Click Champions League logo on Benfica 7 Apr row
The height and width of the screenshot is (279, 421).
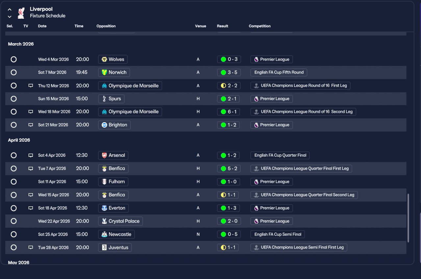(256, 169)
